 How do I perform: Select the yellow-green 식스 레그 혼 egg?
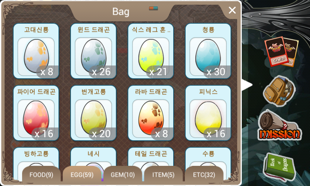[x=151, y=51]
